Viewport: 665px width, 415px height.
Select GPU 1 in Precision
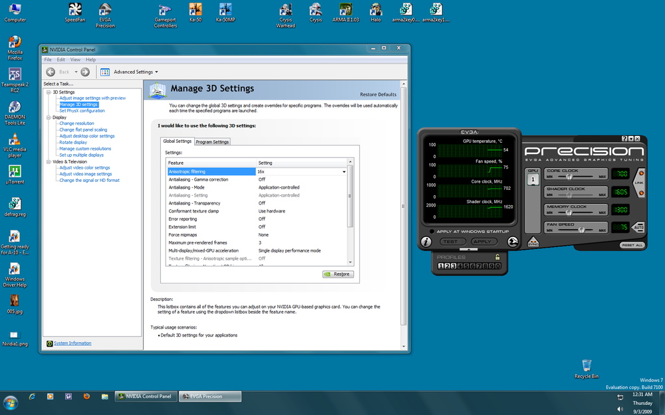tap(533, 178)
